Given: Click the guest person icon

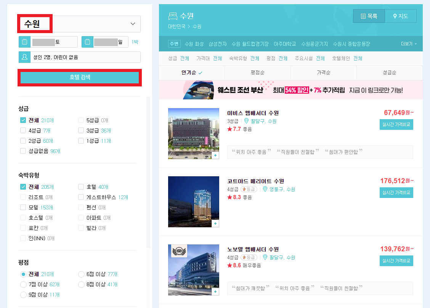Looking at the screenshot, I should tap(24, 57).
